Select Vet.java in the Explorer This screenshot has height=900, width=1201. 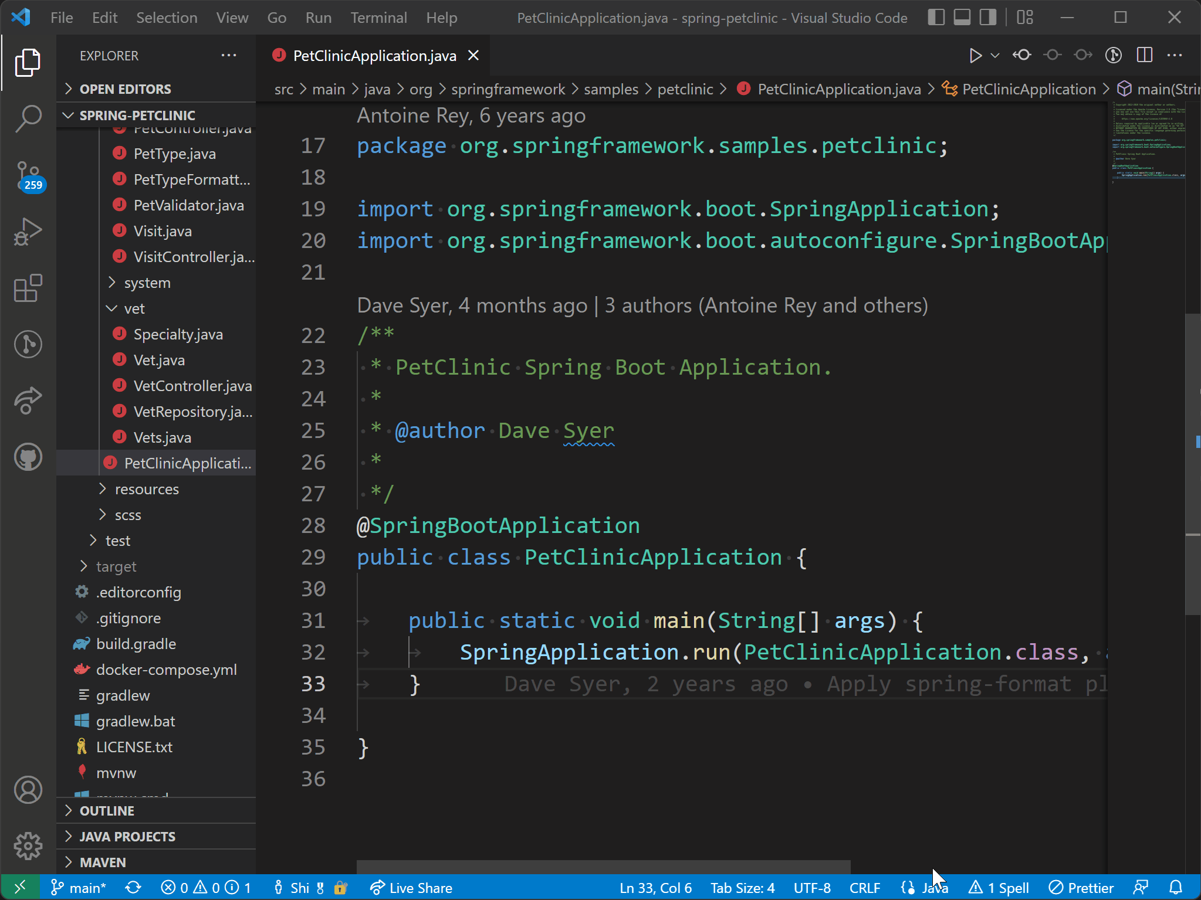point(158,359)
